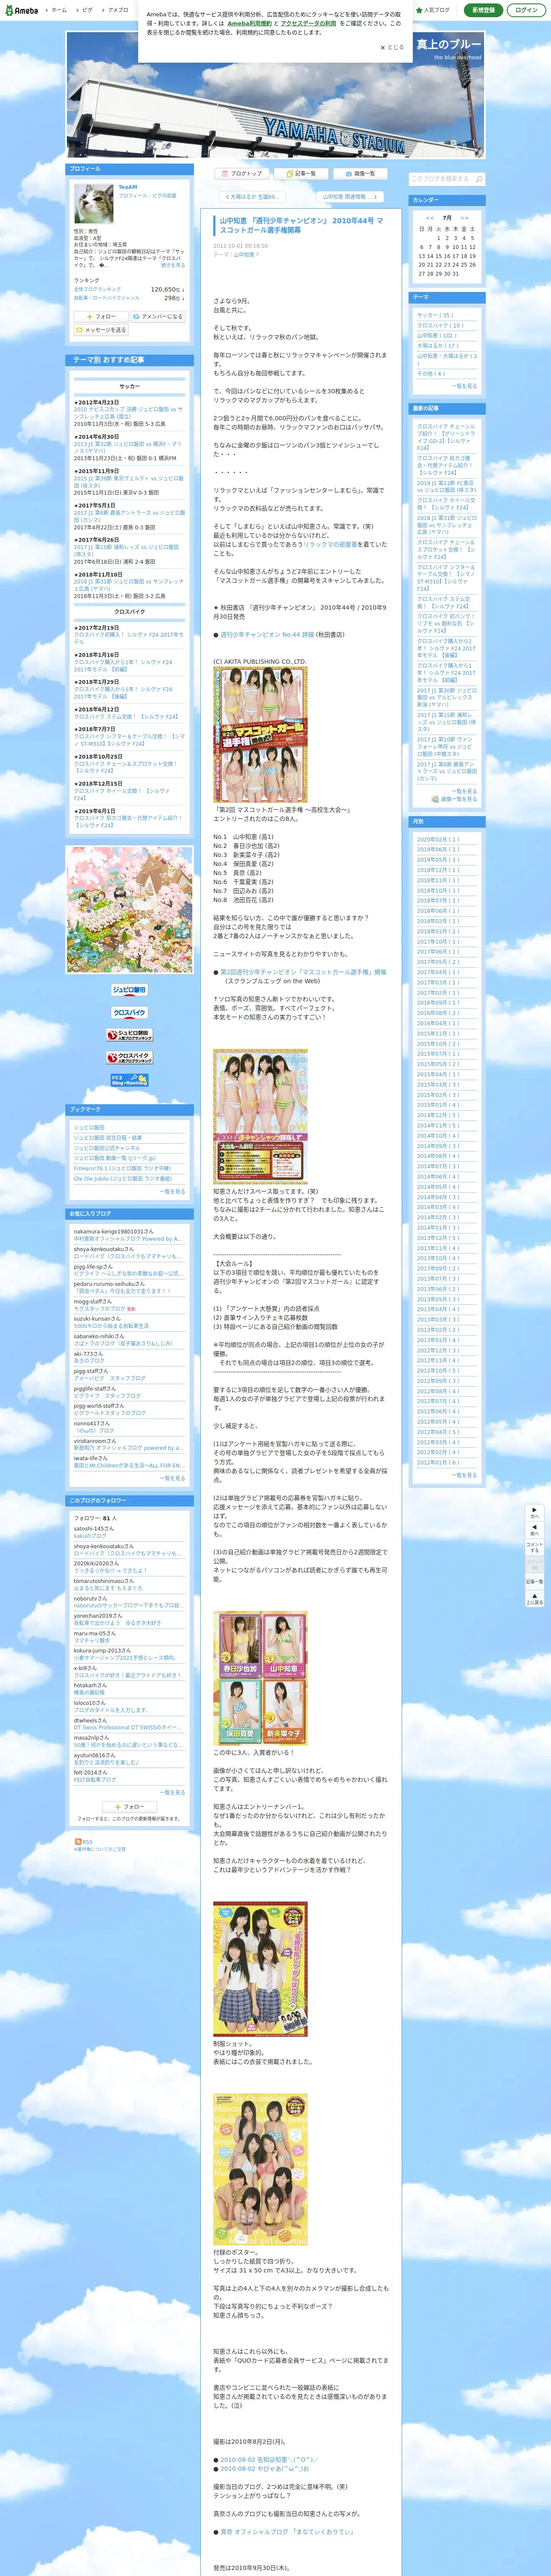Close the cookie notice with とじる

tap(392, 47)
